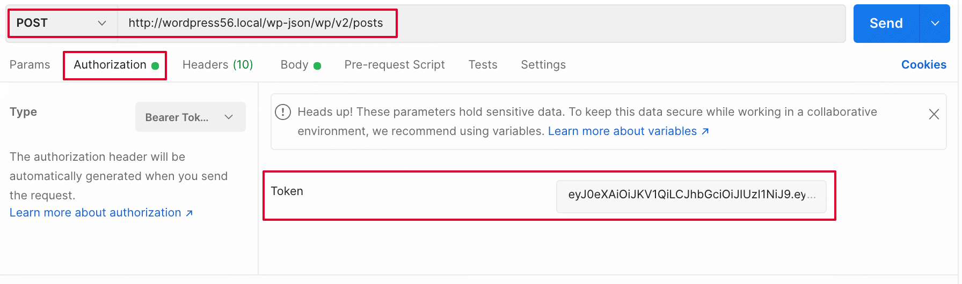The image size is (962, 284).
Task: Expand the Bearer Token type dropdown
Action: click(x=191, y=117)
